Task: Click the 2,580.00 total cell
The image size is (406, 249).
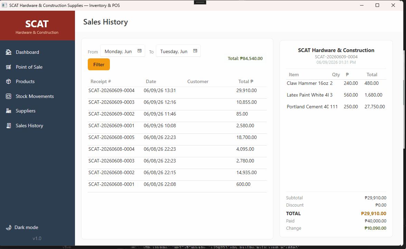Action: tap(245, 126)
